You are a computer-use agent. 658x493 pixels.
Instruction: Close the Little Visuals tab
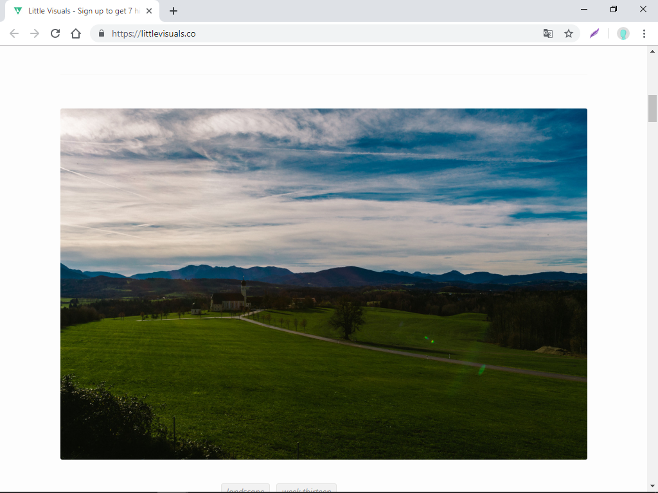click(149, 11)
